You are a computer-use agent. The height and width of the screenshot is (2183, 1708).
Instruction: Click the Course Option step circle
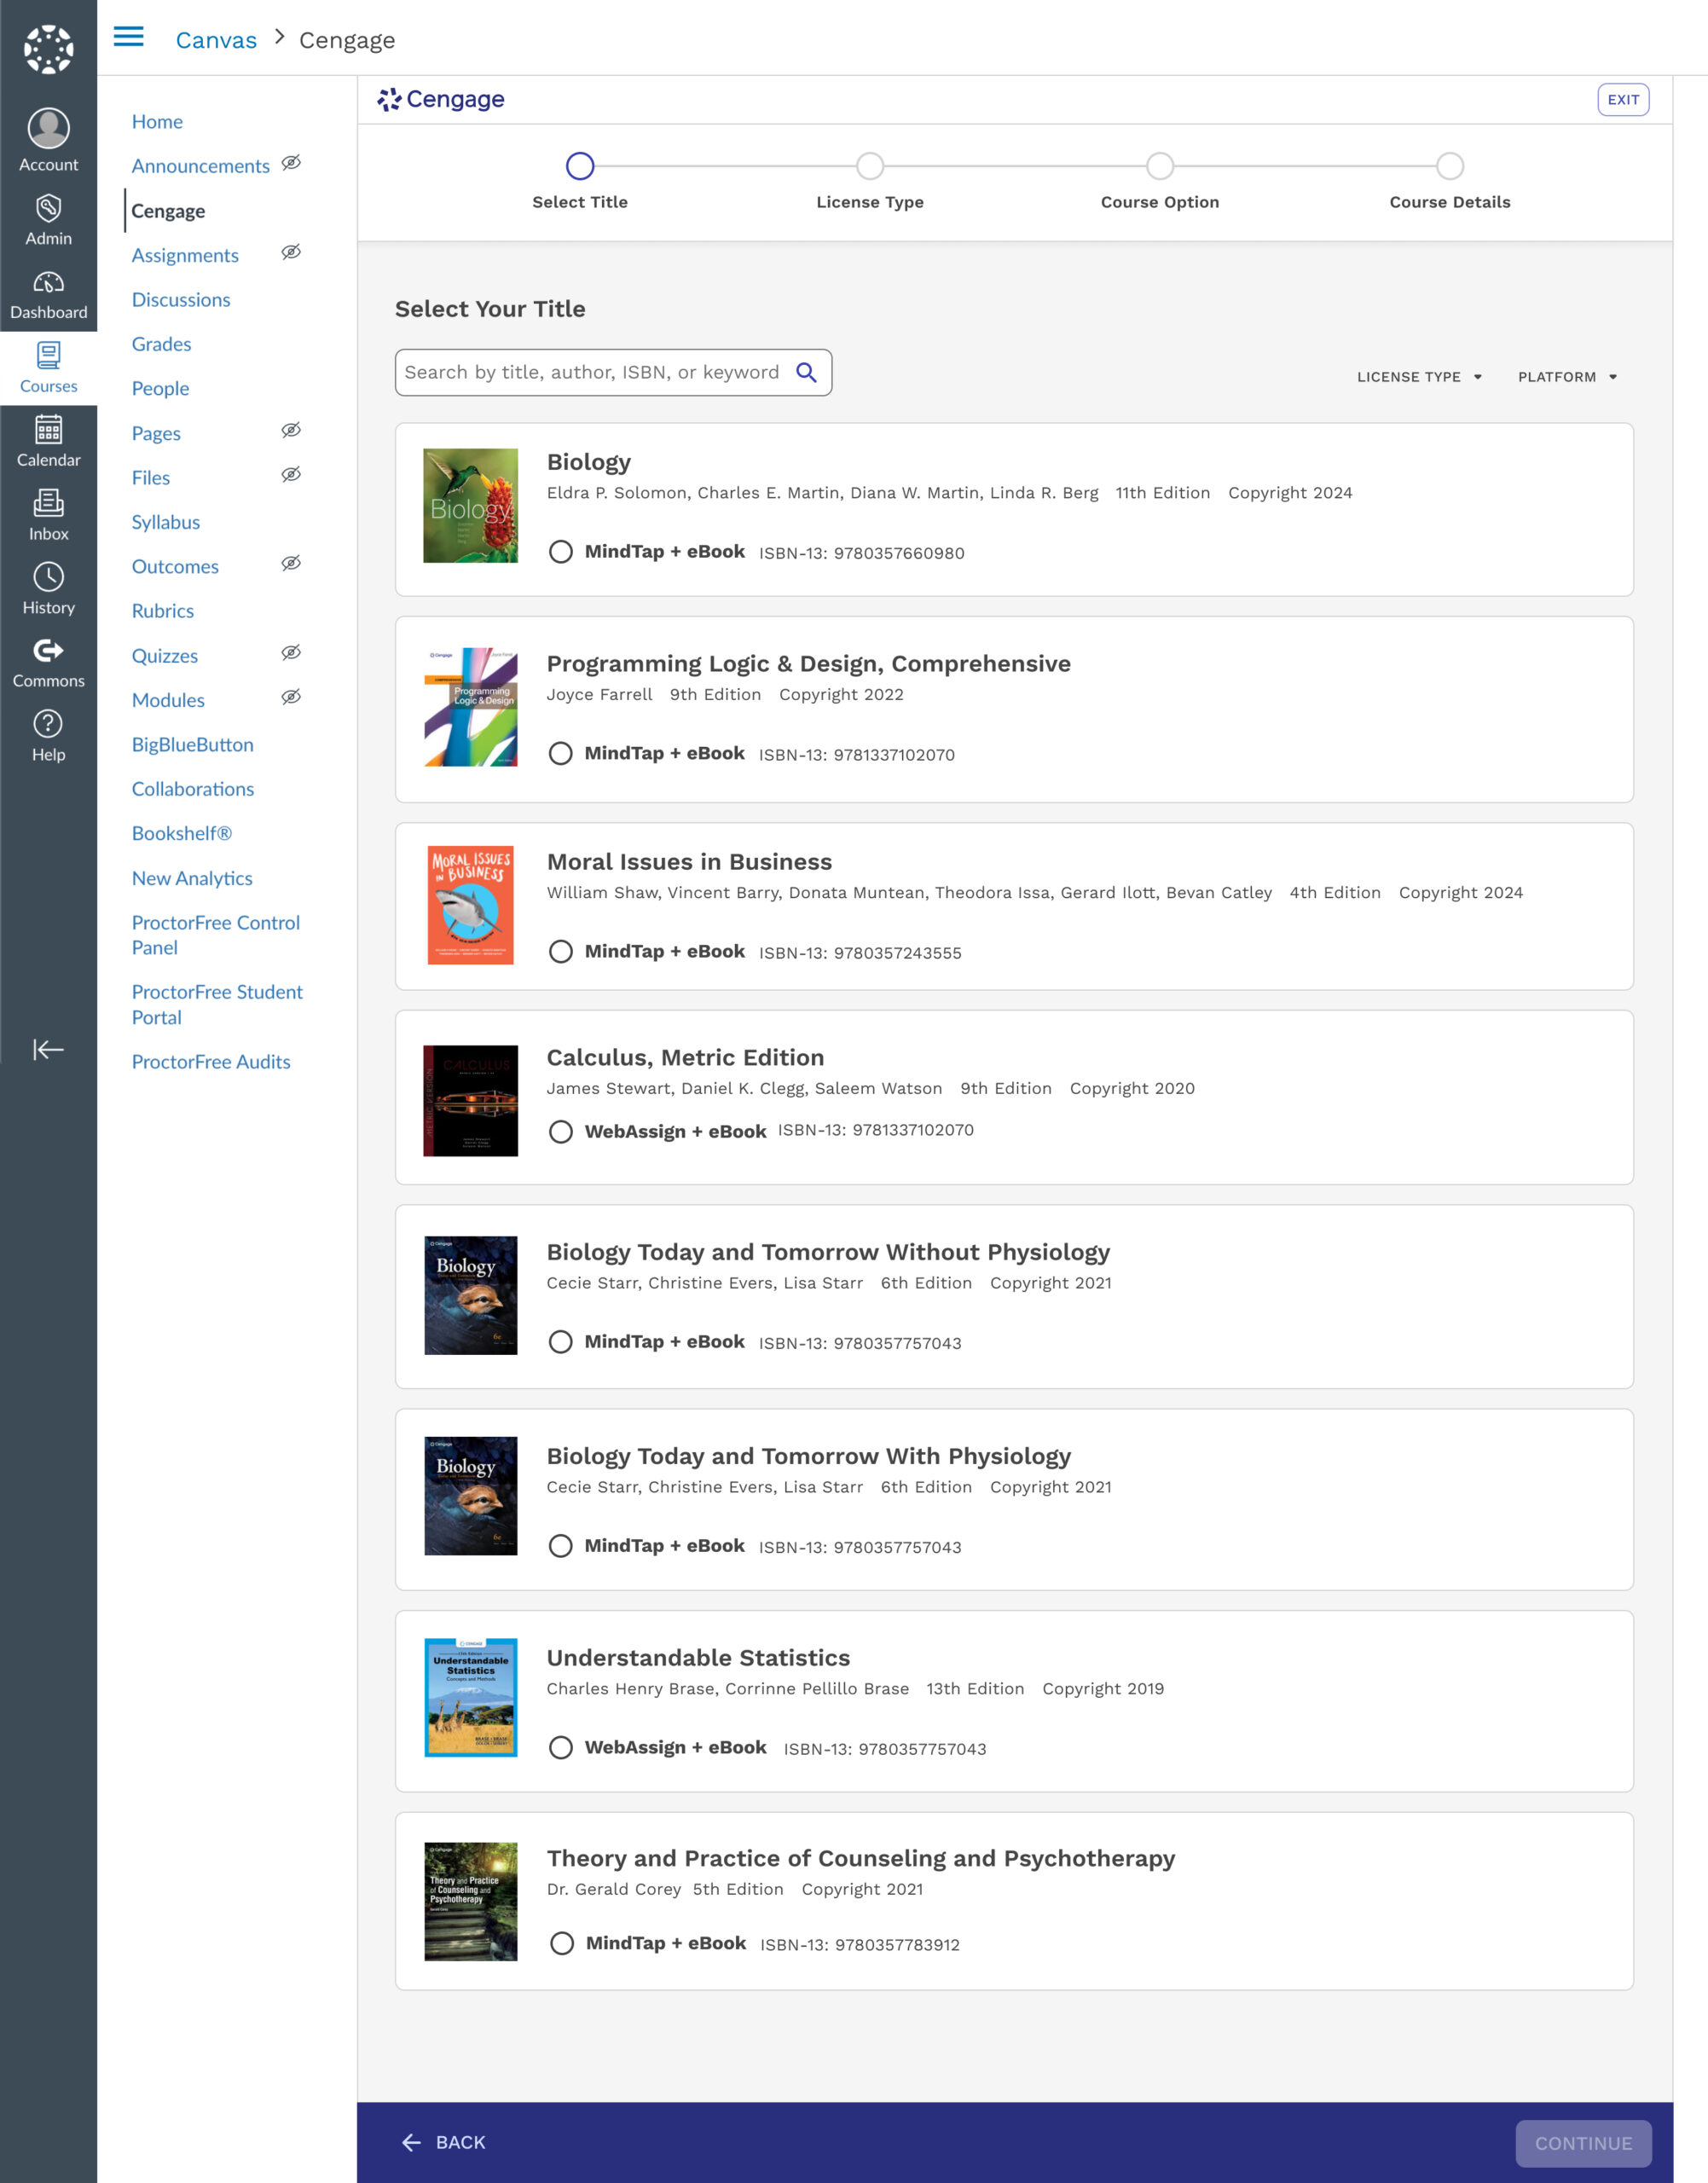pos(1160,166)
